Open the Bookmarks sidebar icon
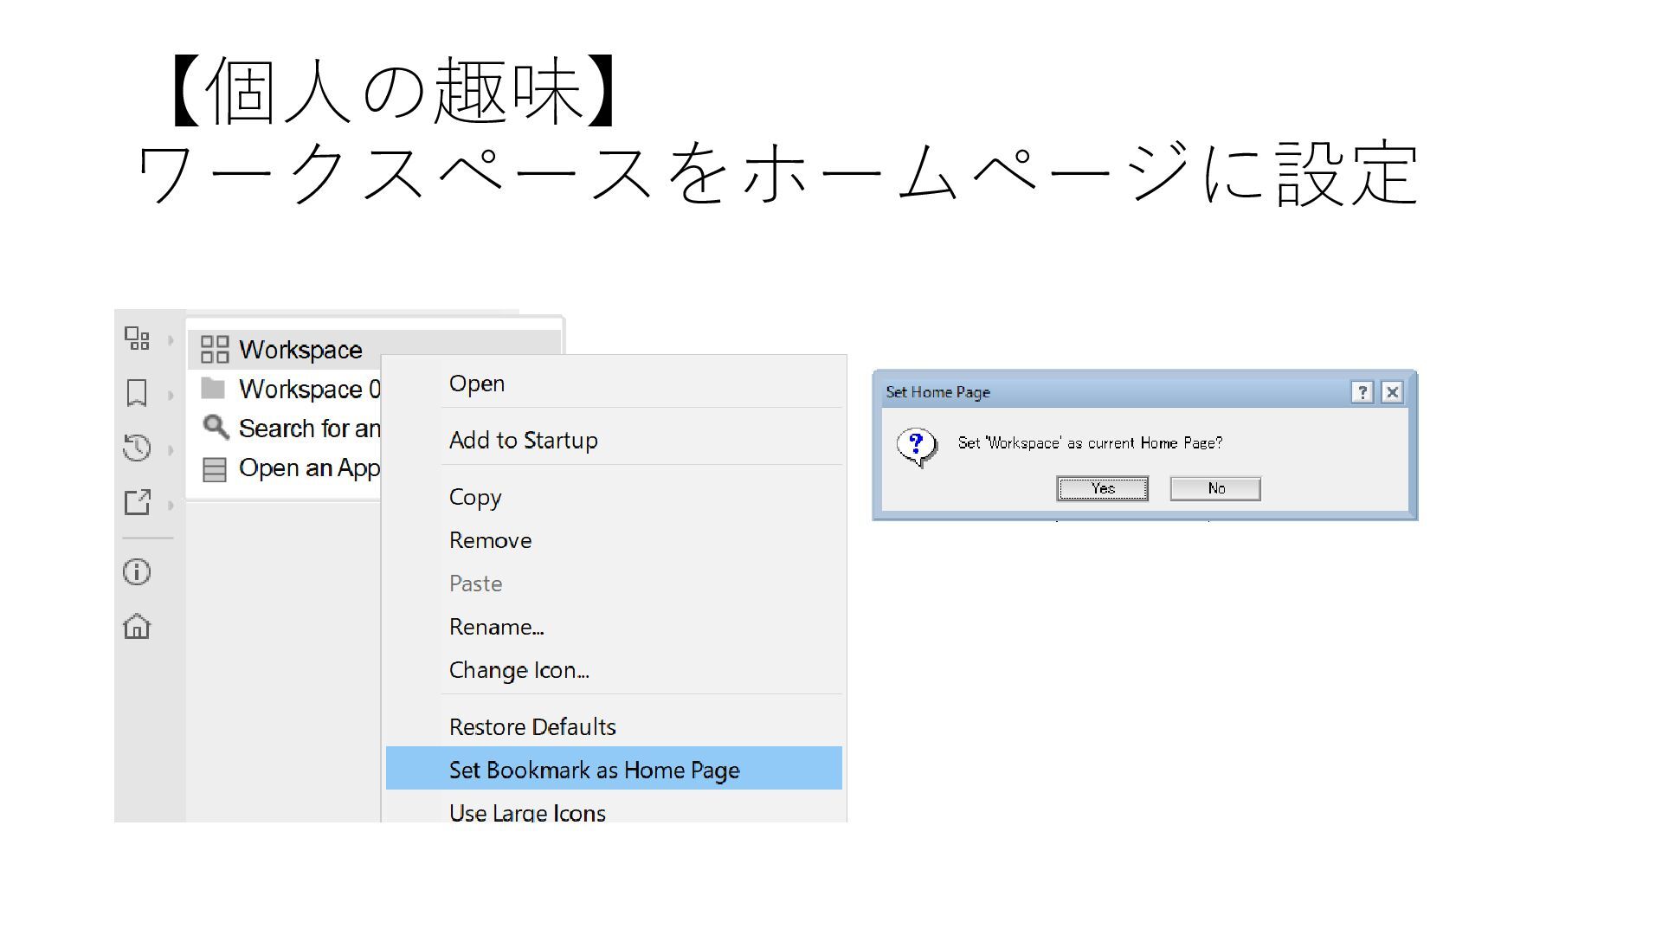The width and height of the screenshot is (1662, 935). 137,393
